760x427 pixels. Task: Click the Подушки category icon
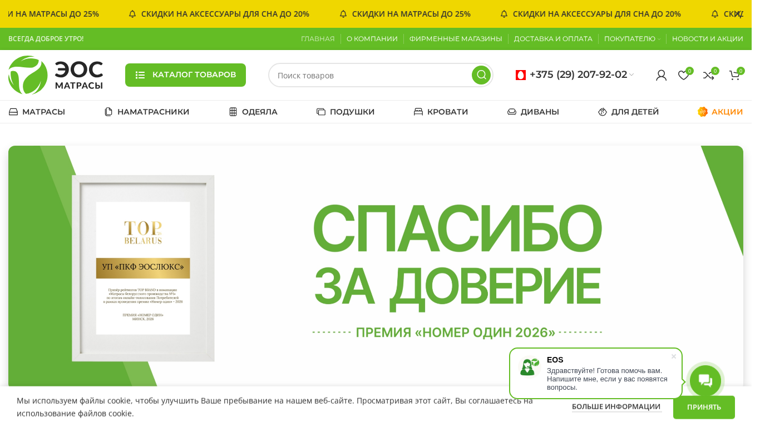321,112
